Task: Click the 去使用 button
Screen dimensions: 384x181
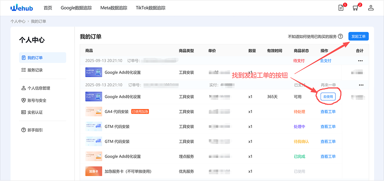Action: (328, 97)
